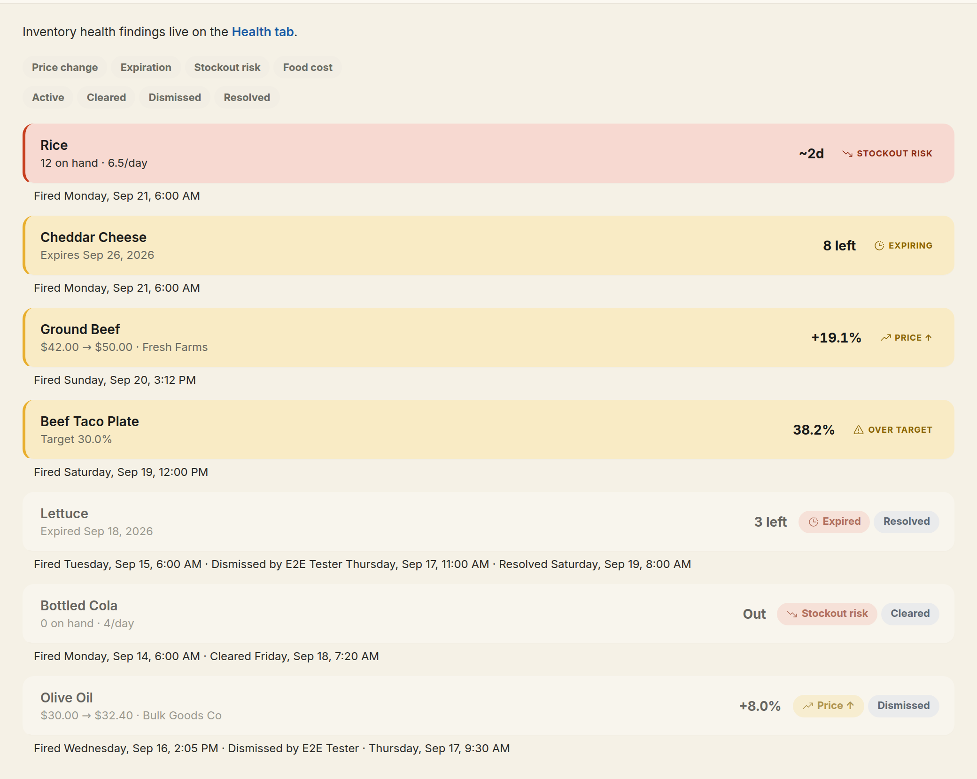Click the down-trend icon in Bottled Cola badge
This screenshot has width=977, height=779.
792,614
